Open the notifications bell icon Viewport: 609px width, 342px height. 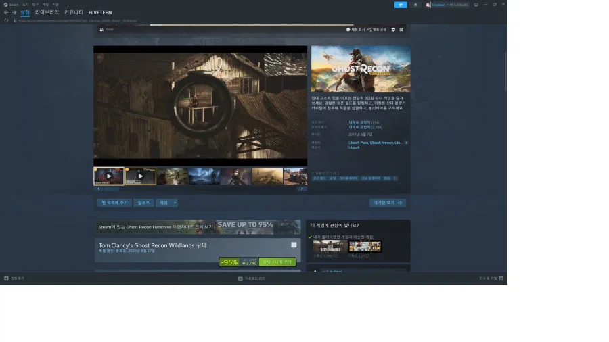(415, 5)
